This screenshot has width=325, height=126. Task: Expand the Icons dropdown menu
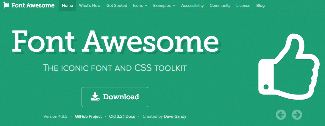tap(140, 6)
